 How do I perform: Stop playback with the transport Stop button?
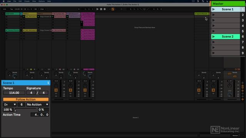pos(101,9)
